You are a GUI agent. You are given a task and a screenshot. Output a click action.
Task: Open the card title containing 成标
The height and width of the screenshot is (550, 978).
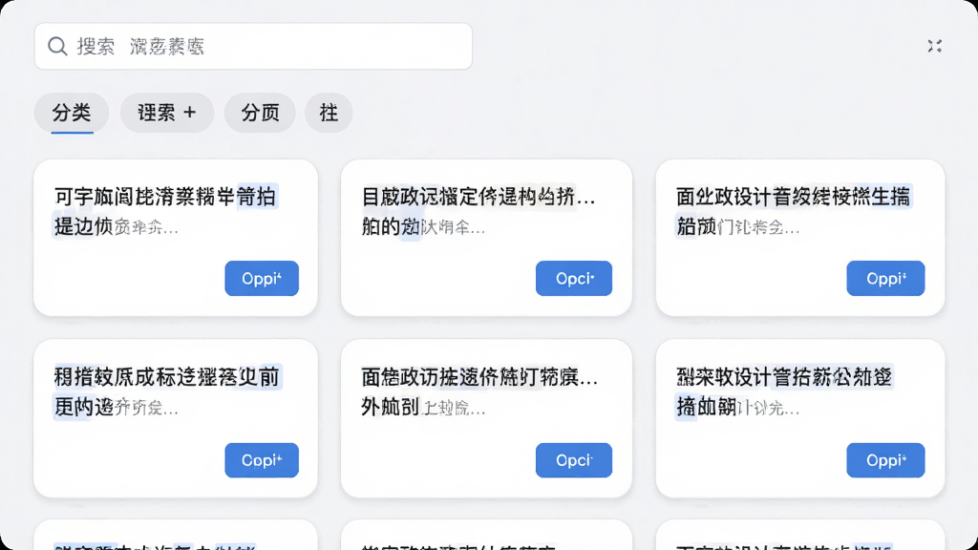coord(166,391)
